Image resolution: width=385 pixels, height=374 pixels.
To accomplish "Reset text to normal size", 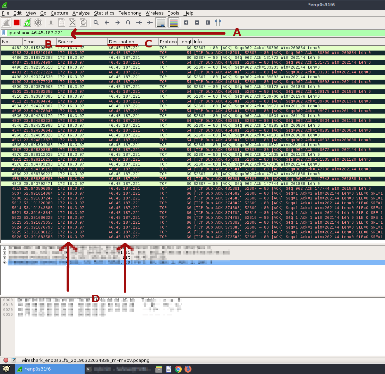I will 208,23.
